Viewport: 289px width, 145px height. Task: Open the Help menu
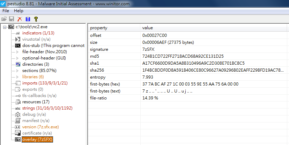coord(18,11)
